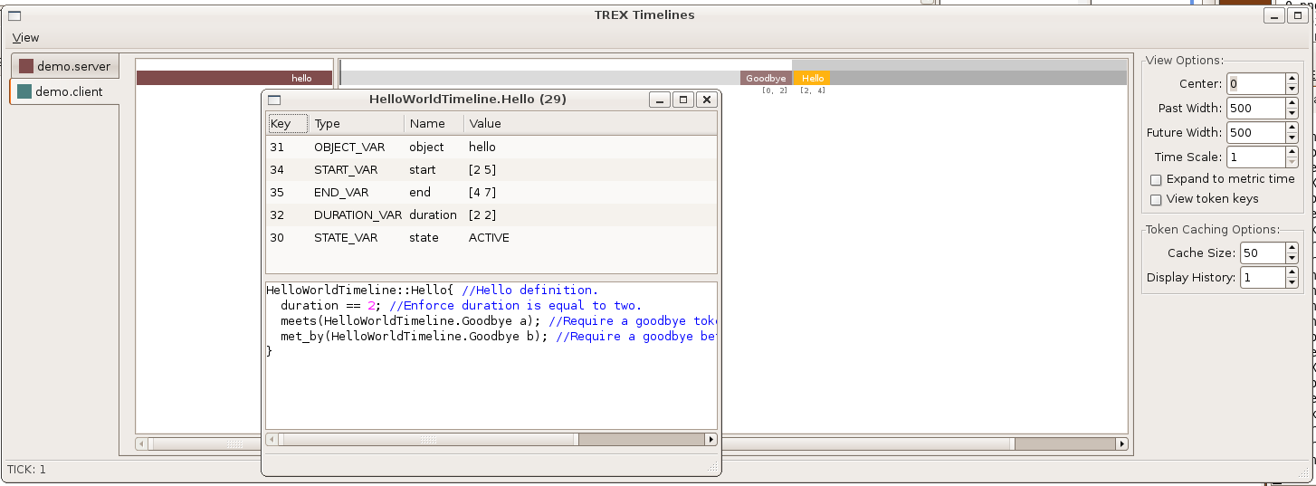
Task: Open HelloWorldTimeline.Hello window menu icon
Action: coord(275,100)
